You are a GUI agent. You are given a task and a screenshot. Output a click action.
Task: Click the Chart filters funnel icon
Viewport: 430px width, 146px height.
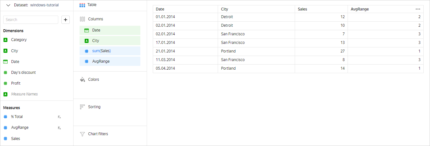point(82,134)
